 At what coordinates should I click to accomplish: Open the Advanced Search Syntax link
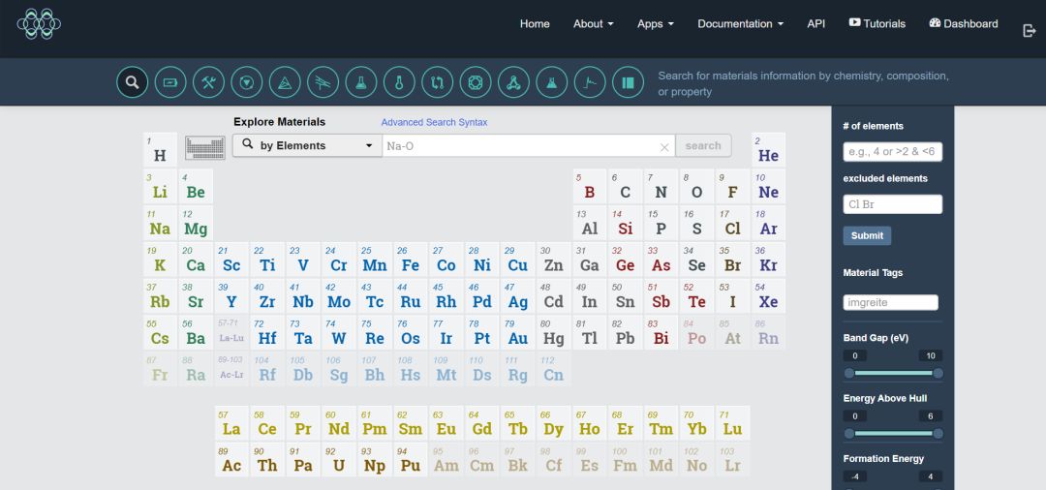(x=434, y=123)
